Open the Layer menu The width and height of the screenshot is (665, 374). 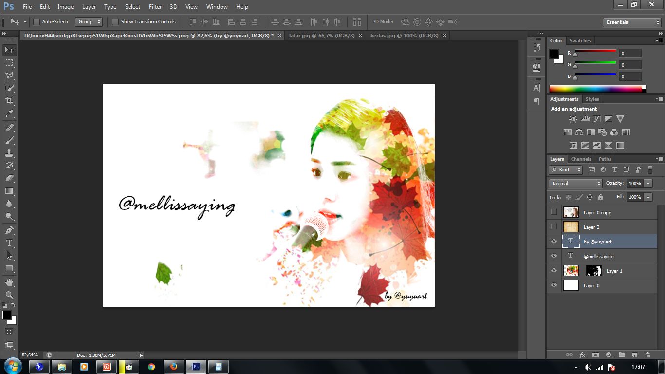tap(89, 7)
